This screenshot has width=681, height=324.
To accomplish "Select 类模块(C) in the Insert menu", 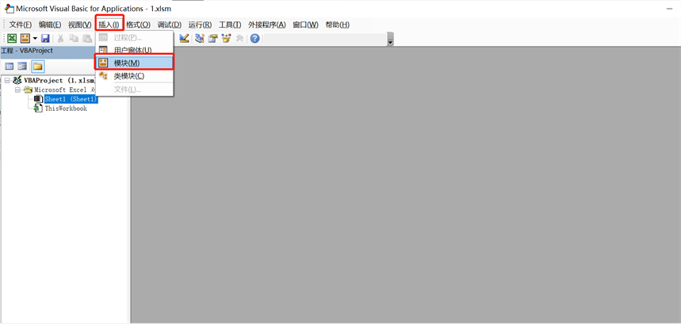I will click(x=128, y=76).
